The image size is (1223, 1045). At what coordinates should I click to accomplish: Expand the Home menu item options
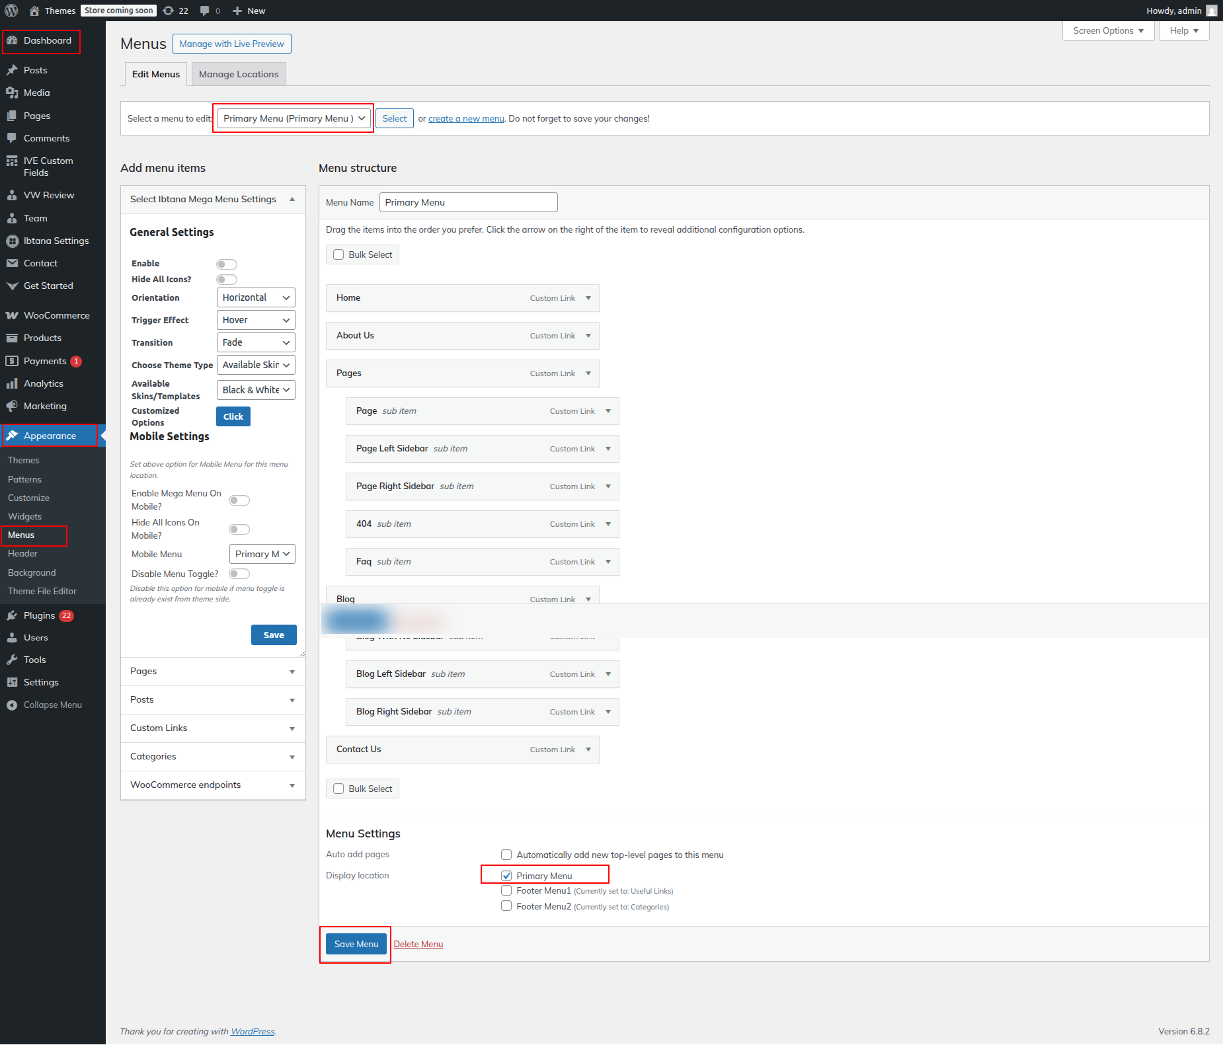(588, 298)
